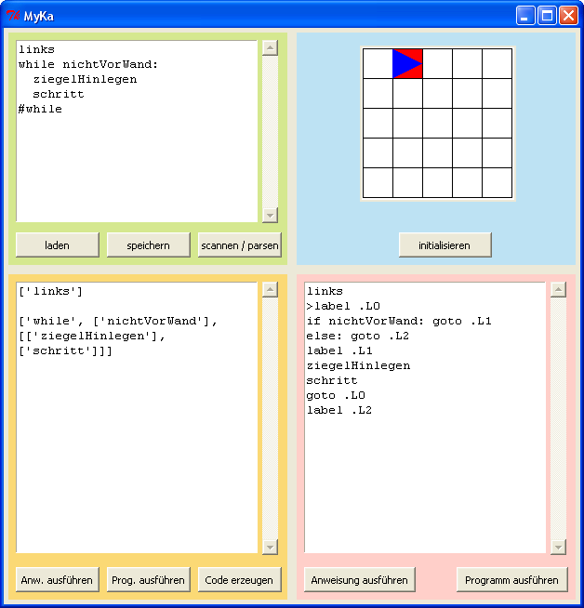Viewport: 584px width, 608px height.
Task: Click the source editor scroll-down arrow
Action: [x=270, y=215]
